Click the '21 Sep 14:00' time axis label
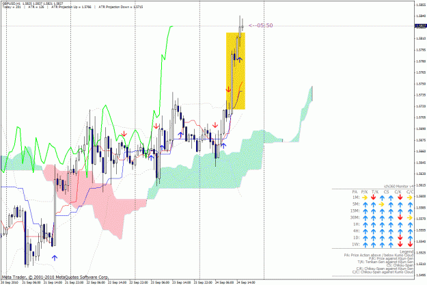Viewport: 427px width, 285px height. tap(53, 282)
